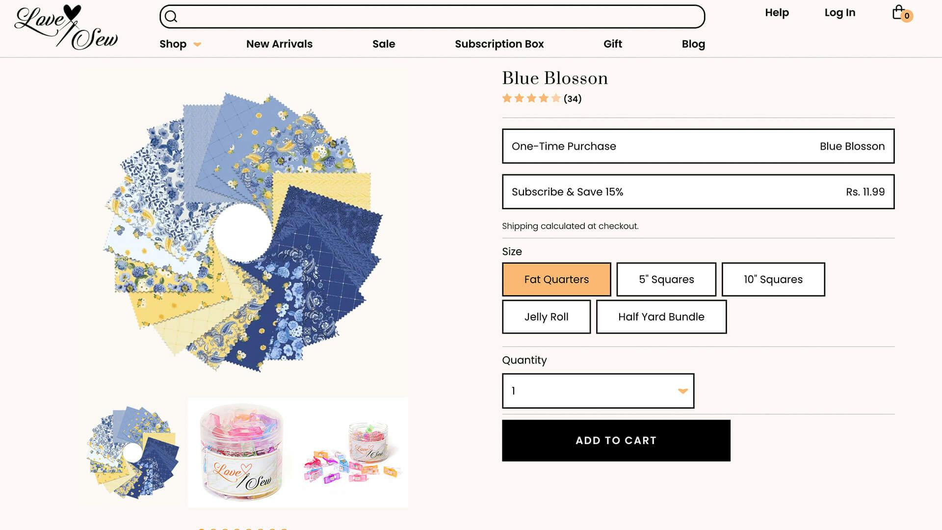The image size is (942, 530).
Task: Go to the Subscription Box page
Action: click(x=499, y=44)
